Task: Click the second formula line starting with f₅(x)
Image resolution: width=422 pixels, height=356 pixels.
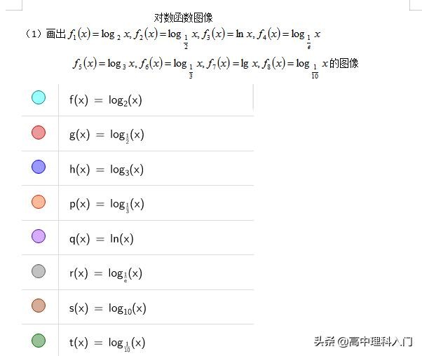Action: click(x=215, y=64)
